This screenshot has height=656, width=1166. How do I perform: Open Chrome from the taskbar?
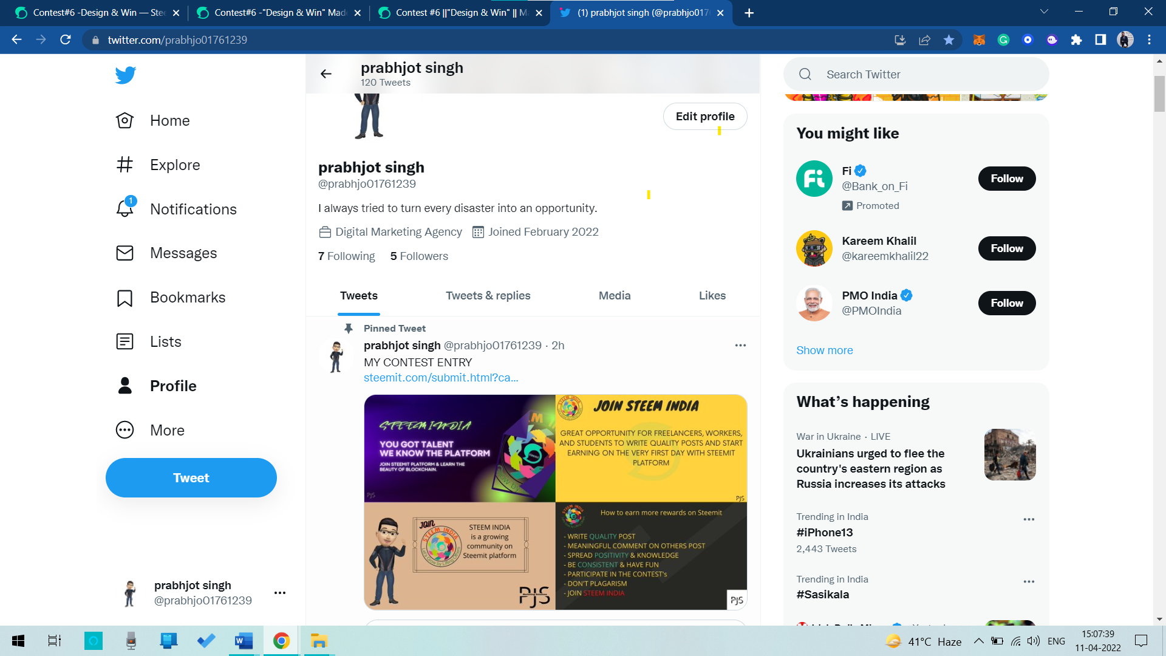click(281, 641)
